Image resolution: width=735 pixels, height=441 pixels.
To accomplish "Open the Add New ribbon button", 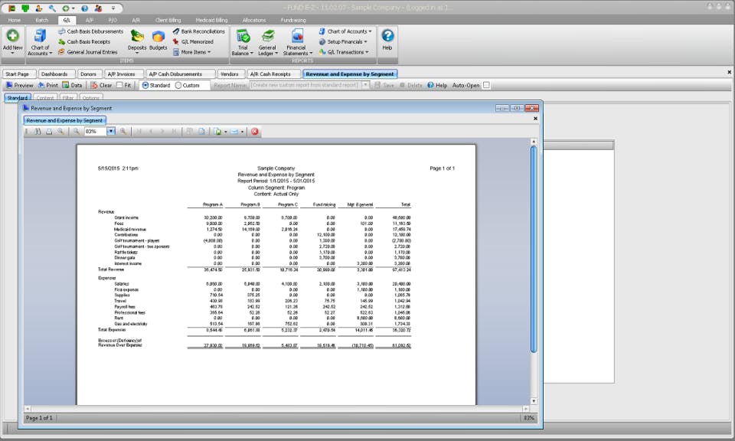I will (13, 41).
